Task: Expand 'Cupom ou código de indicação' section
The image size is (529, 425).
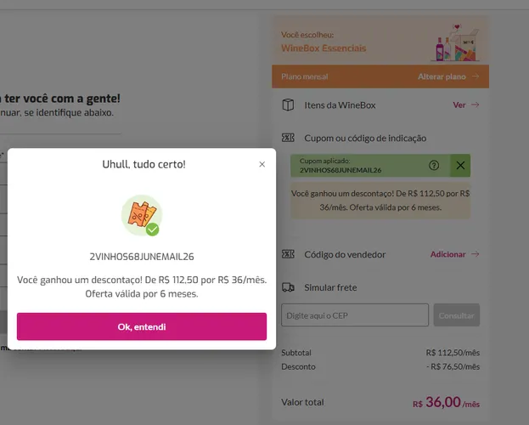Action: [x=365, y=138]
